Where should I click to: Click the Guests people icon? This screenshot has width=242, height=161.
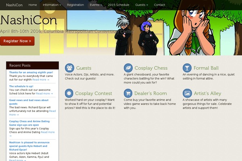click(69, 68)
